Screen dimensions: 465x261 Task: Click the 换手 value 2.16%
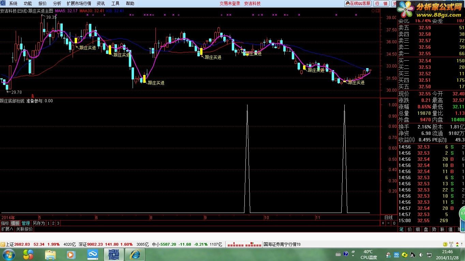(424, 127)
